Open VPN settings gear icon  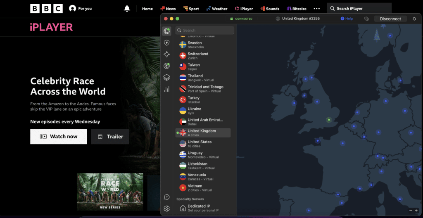coord(166,209)
